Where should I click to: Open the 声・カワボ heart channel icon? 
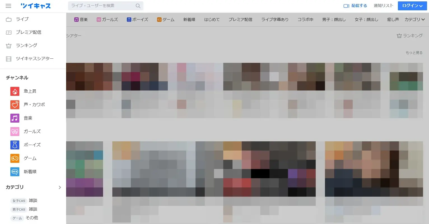[x=15, y=104]
